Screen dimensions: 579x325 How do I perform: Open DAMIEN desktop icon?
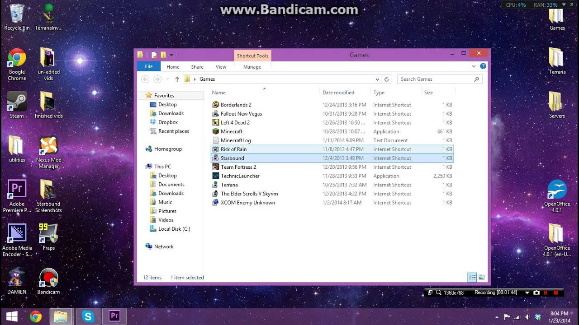[x=17, y=281]
